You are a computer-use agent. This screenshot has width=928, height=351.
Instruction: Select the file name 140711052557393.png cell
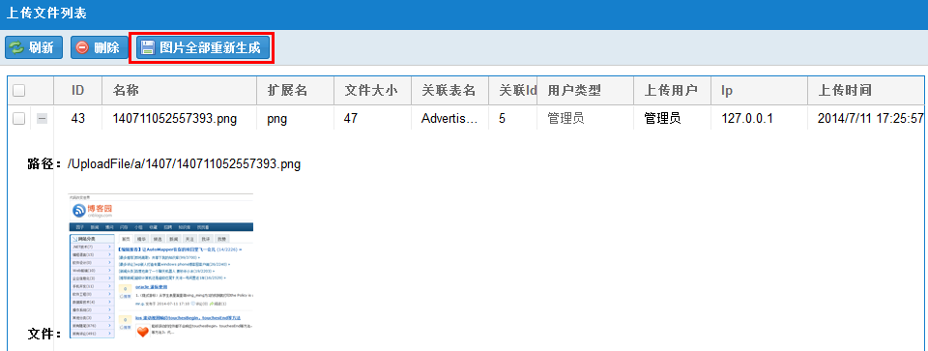(175, 118)
